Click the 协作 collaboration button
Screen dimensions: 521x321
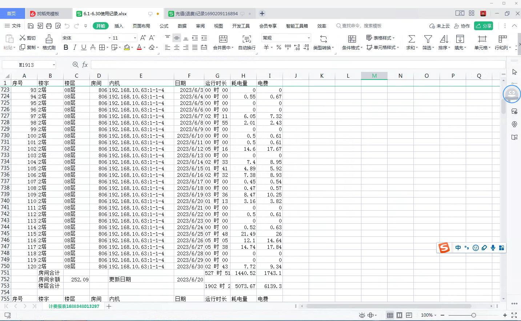[x=462, y=26]
